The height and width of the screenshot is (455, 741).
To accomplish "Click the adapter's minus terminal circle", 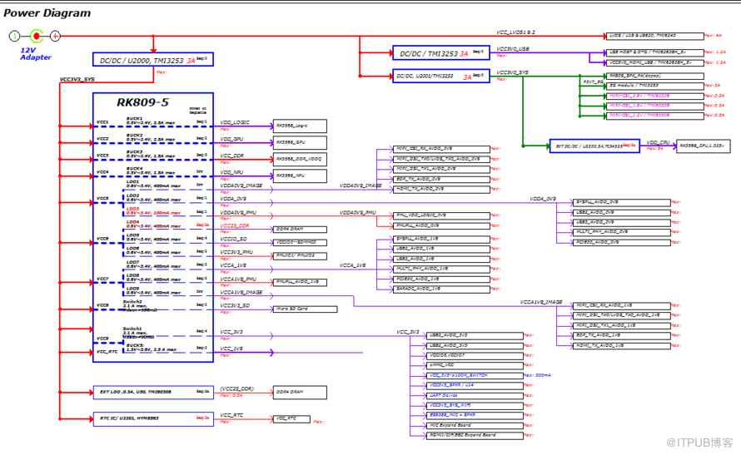I will [x=14, y=36].
